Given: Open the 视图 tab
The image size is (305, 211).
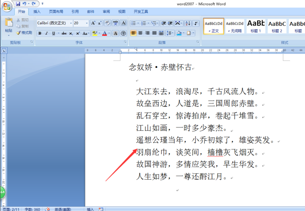Looking at the screenshot, I should pos(122,12).
